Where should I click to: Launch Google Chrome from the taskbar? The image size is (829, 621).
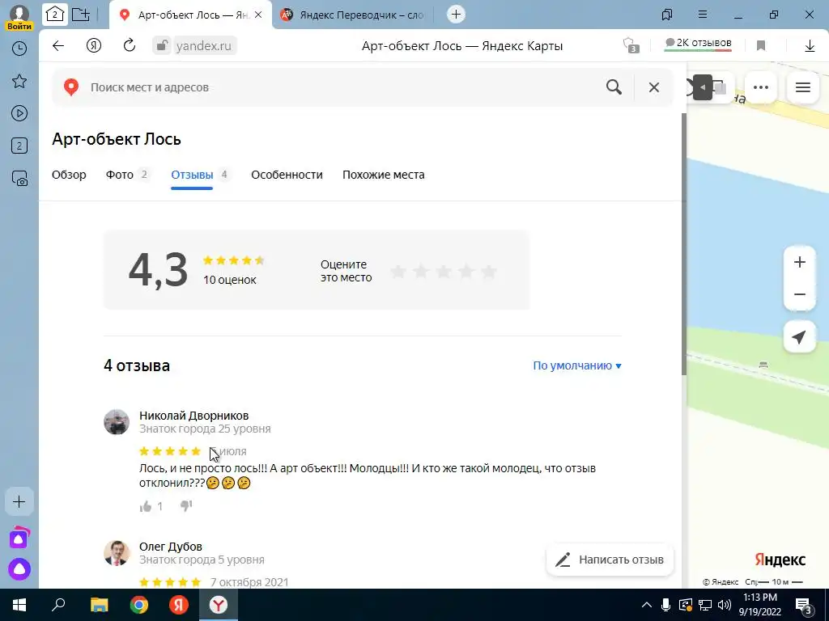pos(139,605)
